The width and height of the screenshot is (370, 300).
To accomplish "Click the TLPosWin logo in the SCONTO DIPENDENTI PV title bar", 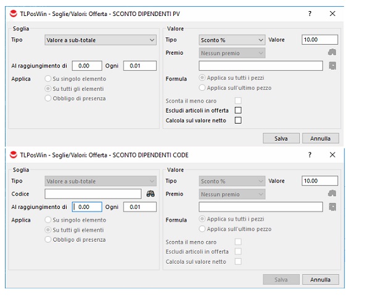I will click(x=14, y=14).
